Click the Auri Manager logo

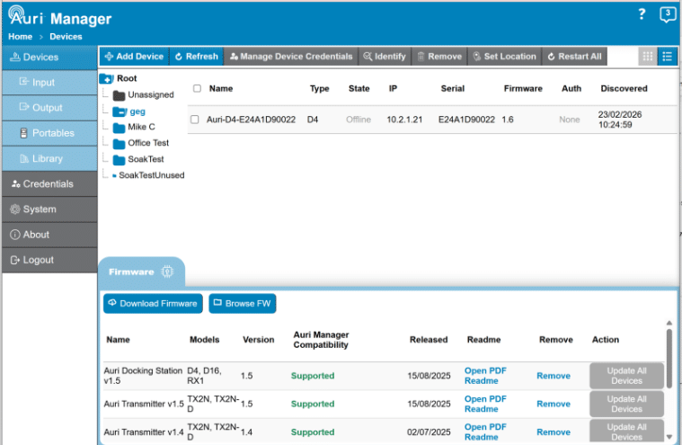click(x=60, y=17)
